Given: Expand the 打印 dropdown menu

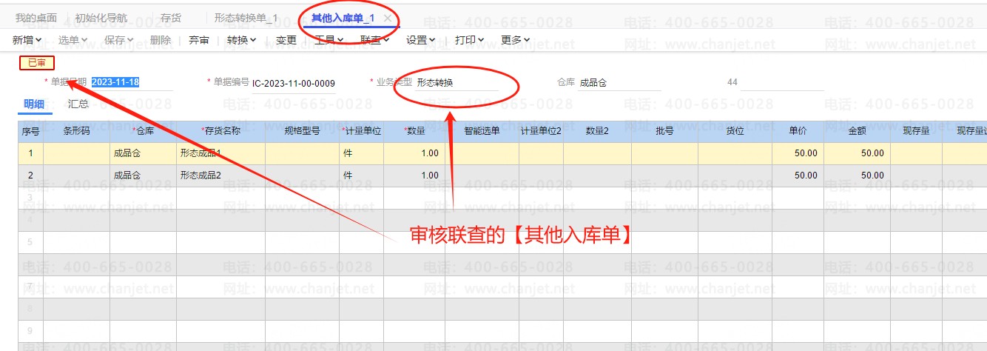Looking at the screenshot, I should click(x=470, y=40).
